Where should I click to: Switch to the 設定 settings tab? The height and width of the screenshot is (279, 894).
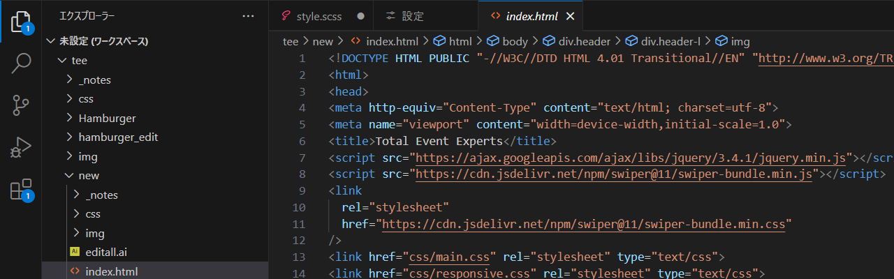413,16
